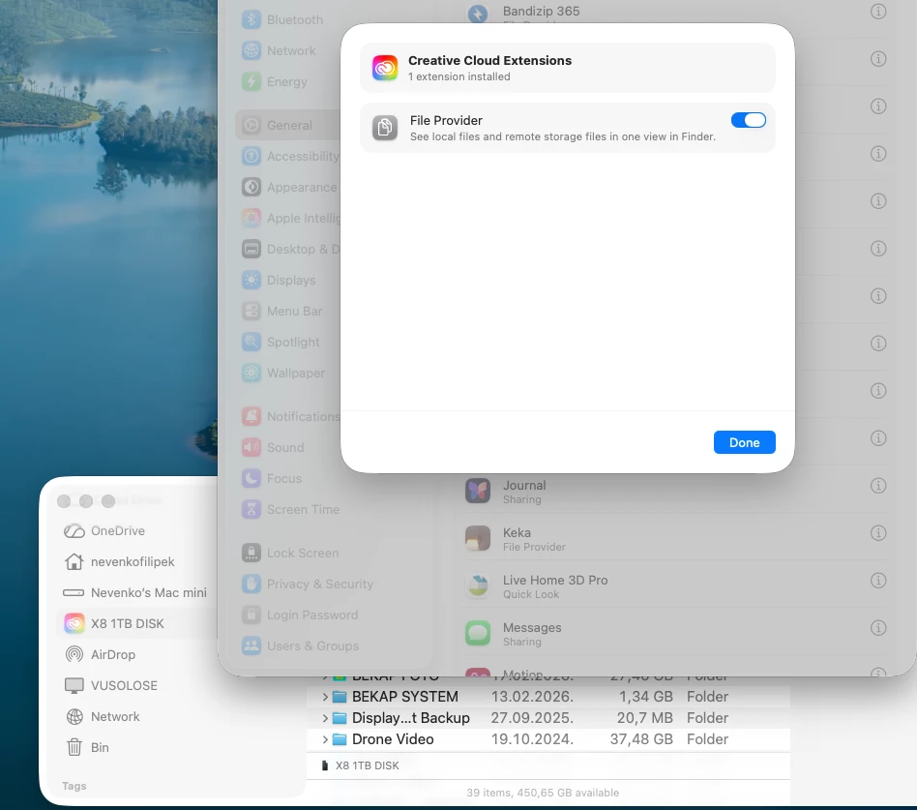The height and width of the screenshot is (810, 917).
Task: Select Privacy & Security in sidebar
Action: (x=309, y=585)
